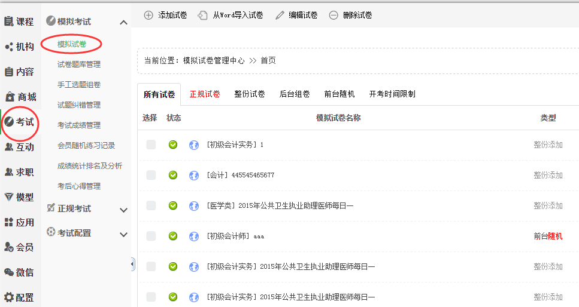Click the 添加试卷 plus icon

[x=148, y=15]
